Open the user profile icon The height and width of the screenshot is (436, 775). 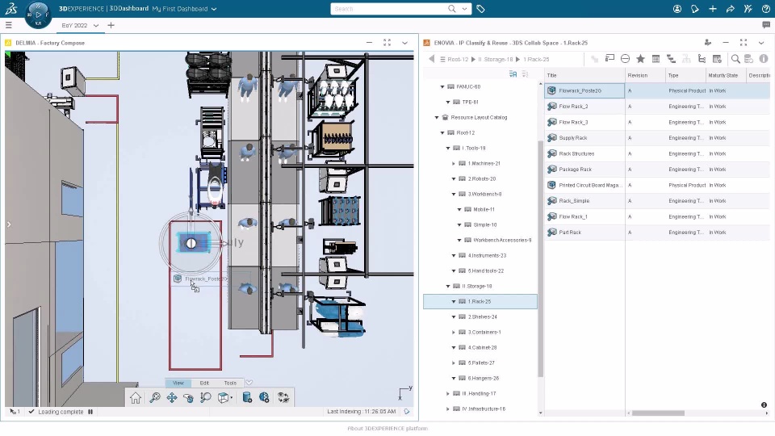tap(677, 9)
